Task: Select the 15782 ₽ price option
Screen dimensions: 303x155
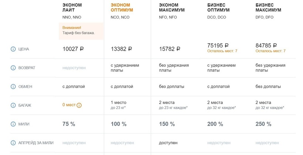Action: click(170, 49)
